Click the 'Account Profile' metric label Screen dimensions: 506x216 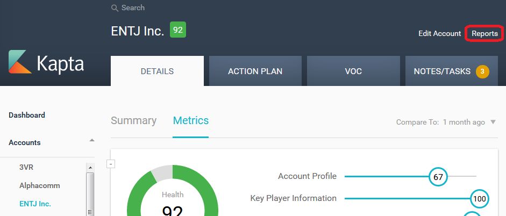[307, 176]
